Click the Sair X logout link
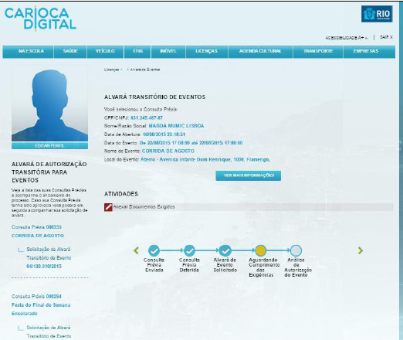This screenshot has width=403, height=340. click(386, 37)
